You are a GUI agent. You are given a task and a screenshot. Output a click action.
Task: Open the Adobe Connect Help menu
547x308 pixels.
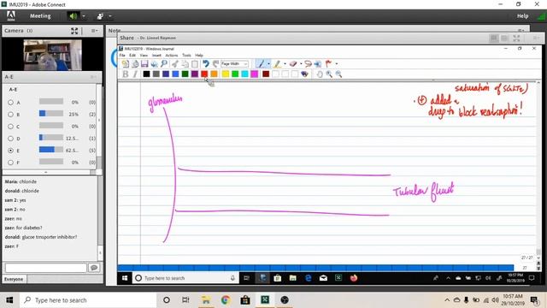522,16
